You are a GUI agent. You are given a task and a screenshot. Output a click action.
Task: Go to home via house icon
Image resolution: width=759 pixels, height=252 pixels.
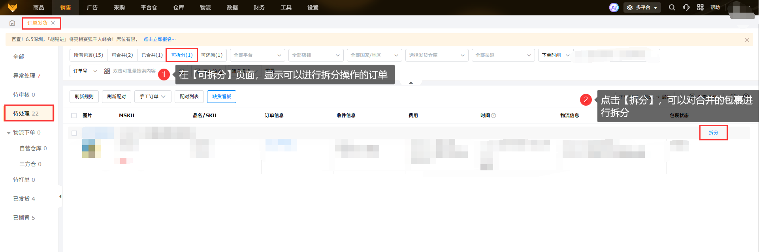[12, 23]
